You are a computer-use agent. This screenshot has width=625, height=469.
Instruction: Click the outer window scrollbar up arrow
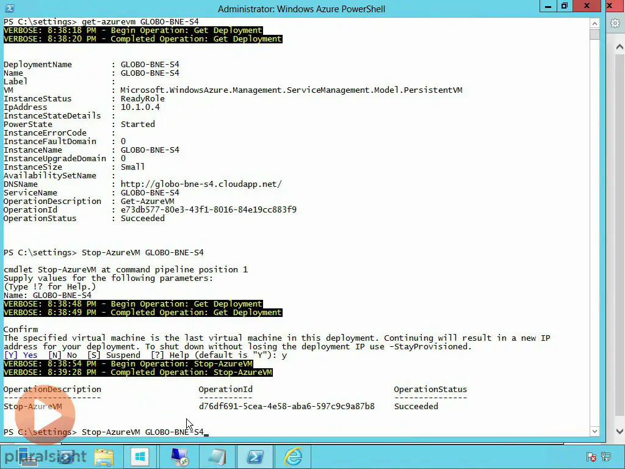click(x=620, y=47)
